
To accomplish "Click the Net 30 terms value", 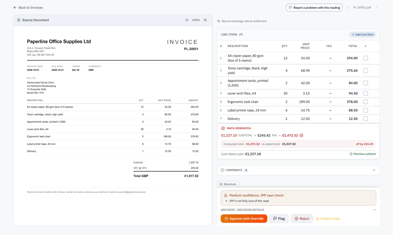I will [x=76, y=70].
